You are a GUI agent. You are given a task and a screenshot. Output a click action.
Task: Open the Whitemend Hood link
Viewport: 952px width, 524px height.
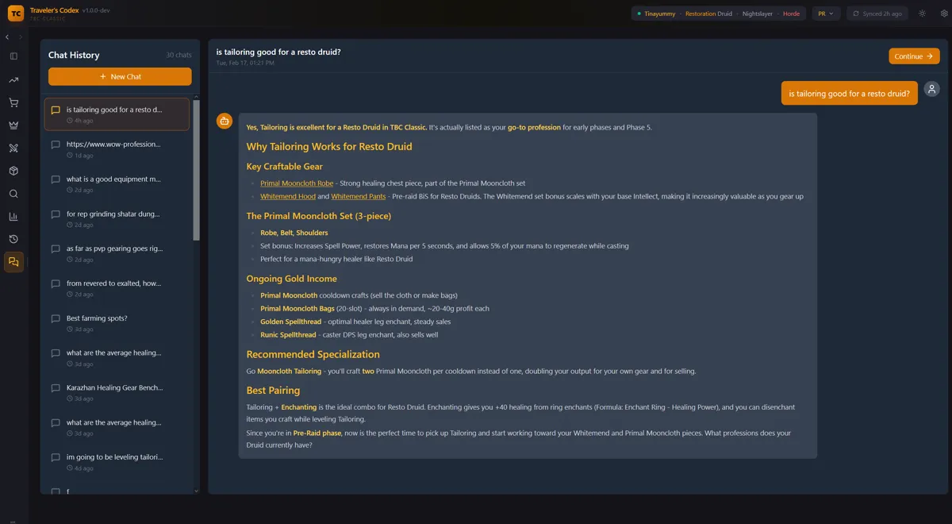pyautogui.click(x=287, y=196)
